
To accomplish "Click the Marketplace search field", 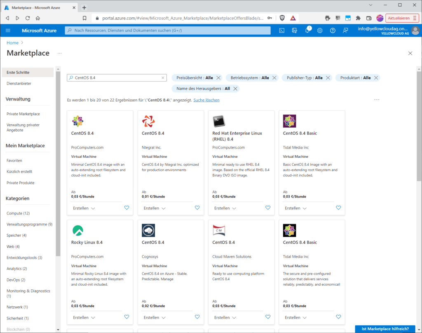I will [117, 78].
